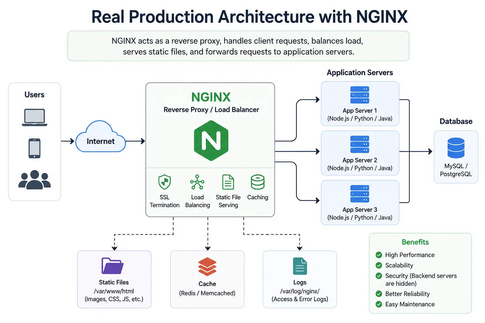Click the App Server 3 box
The width and height of the screenshot is (485, 323).
click(x=360, y=203)
